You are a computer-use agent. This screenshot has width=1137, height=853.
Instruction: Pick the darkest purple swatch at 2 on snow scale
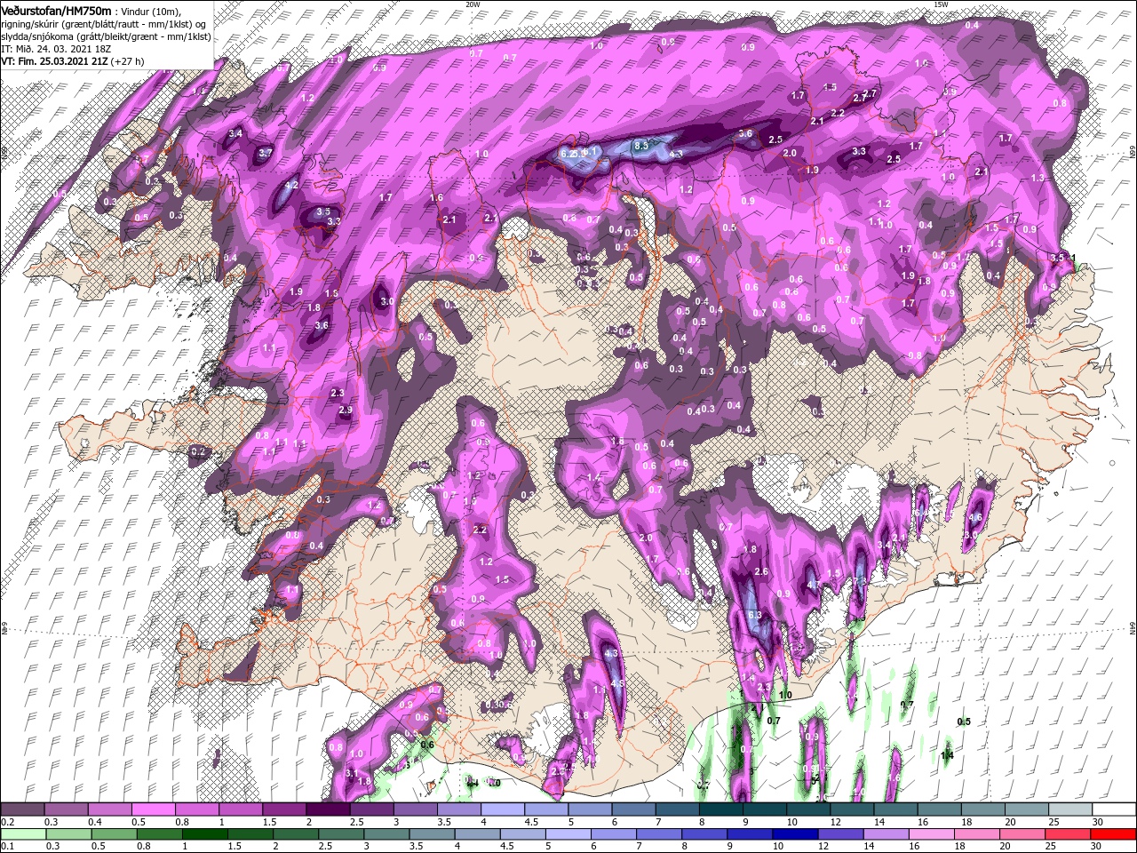point(328,809)
